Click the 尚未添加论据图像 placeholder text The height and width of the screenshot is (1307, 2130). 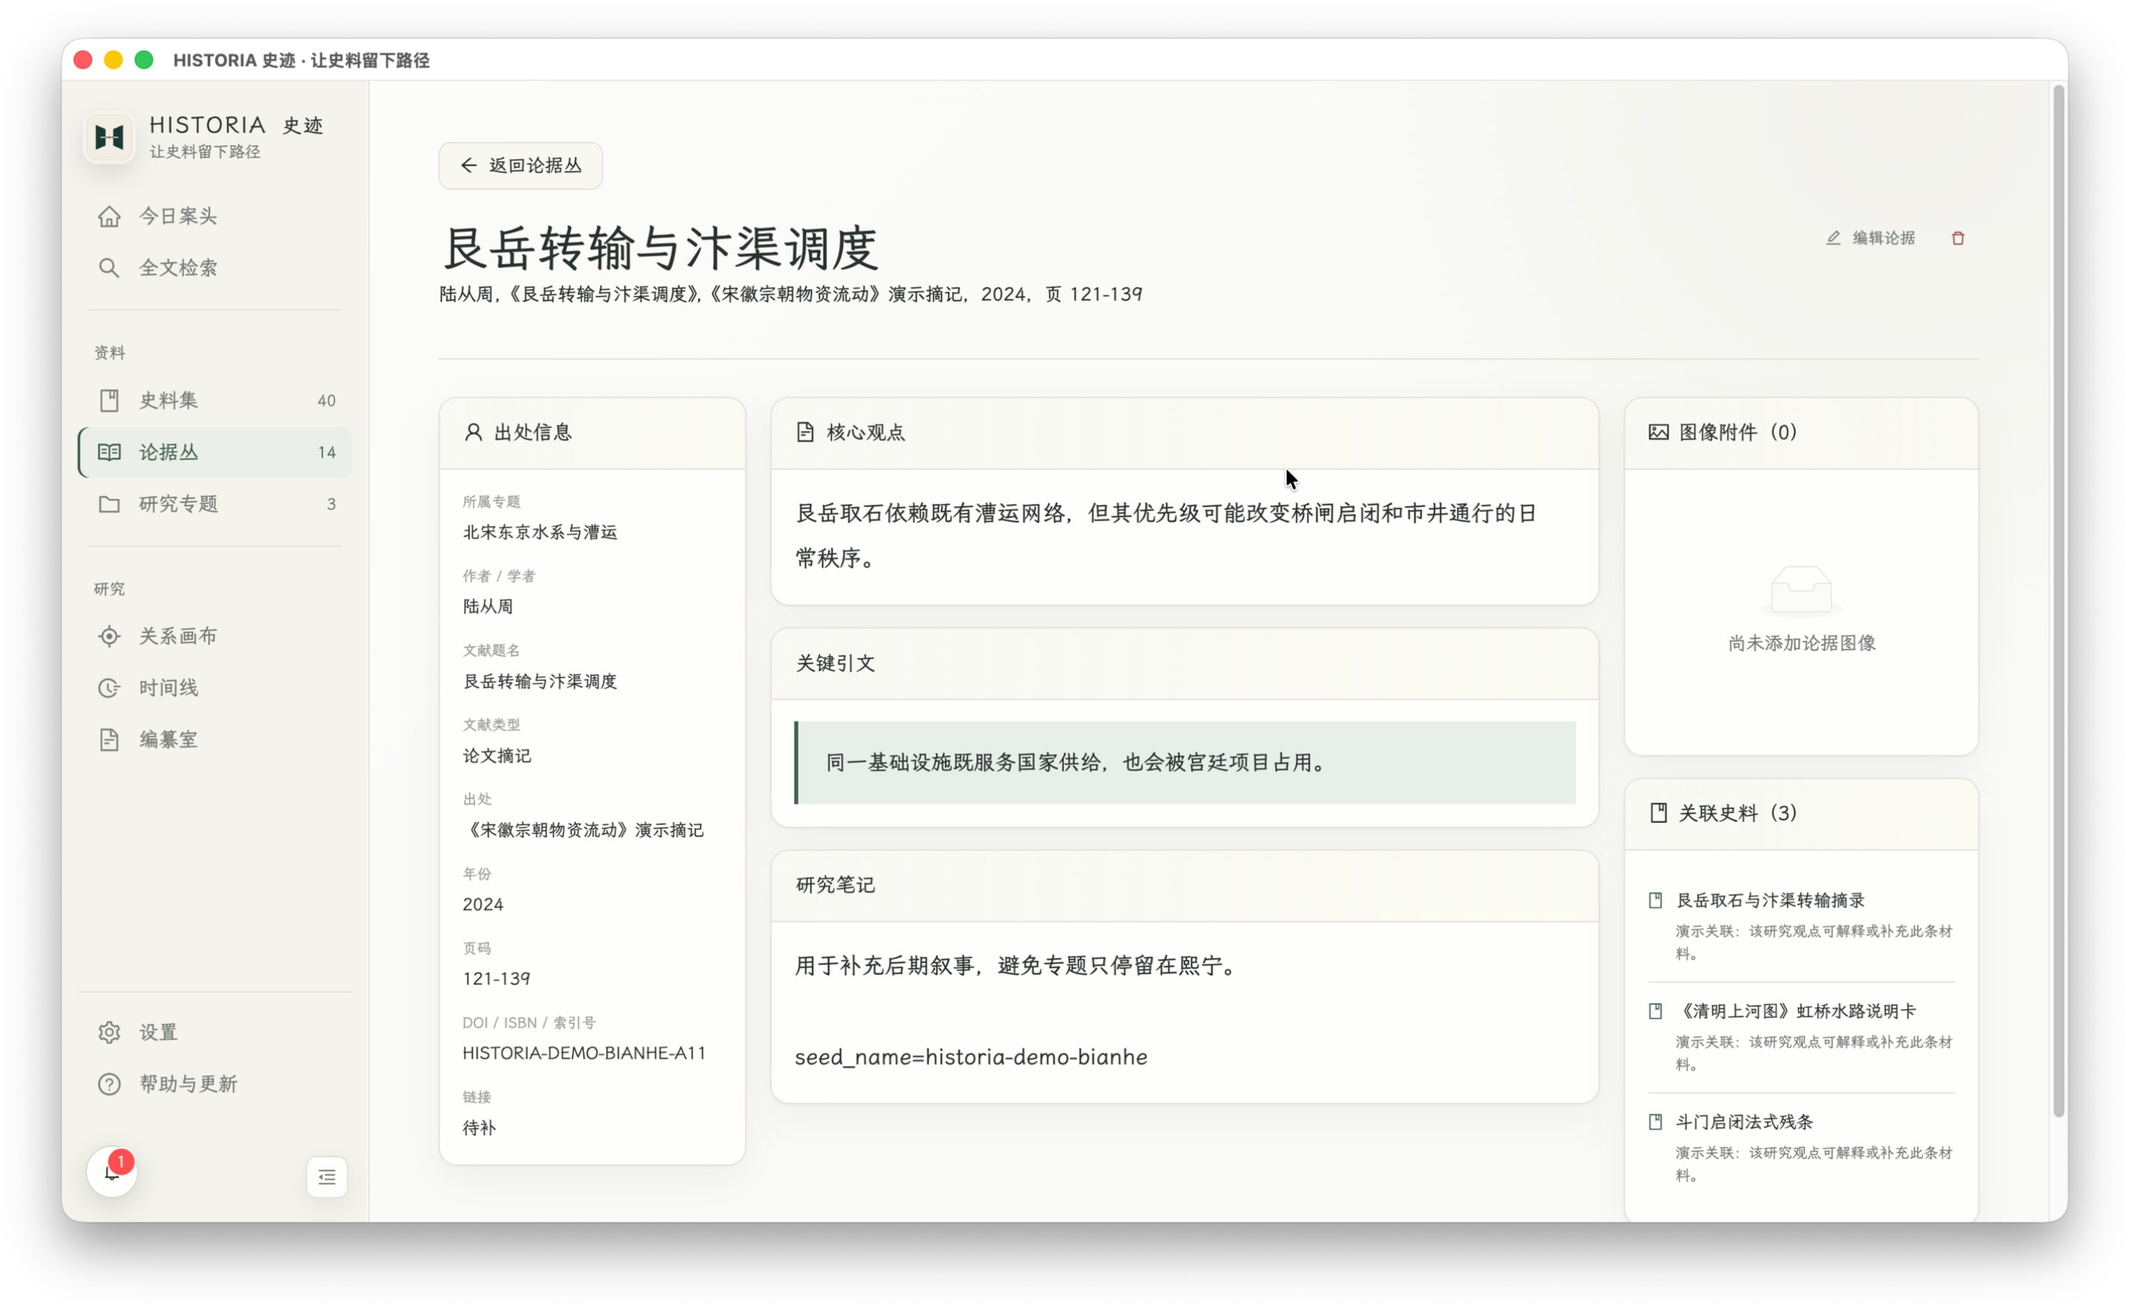[x=1801, y=643]
